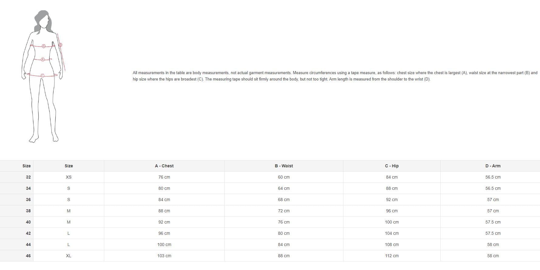Select the XS size label
The height and width of the screenshot is (270, 540).
coord(69,177)
